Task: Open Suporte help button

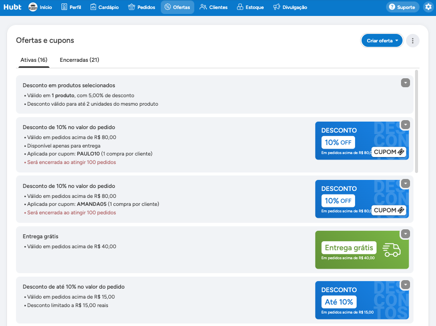Action: (403, 7)
